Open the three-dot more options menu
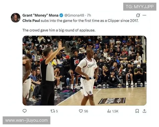This screenshot has width=159, height=127. (144, 15)
